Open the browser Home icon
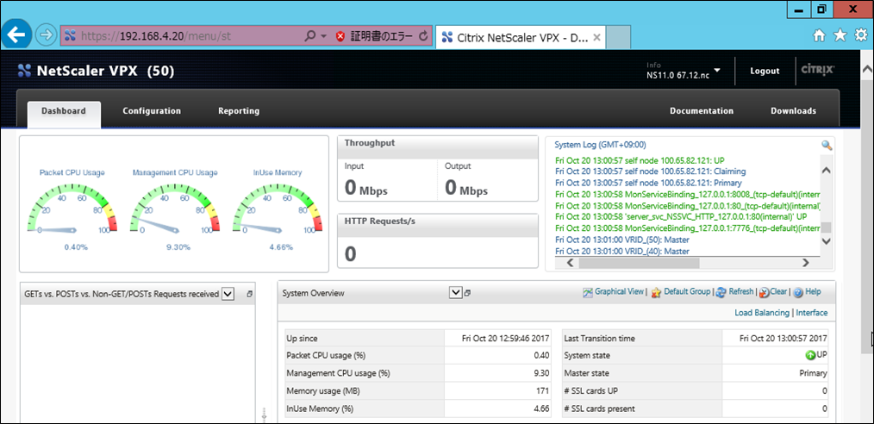The width and height of the screenshot is (874, 424). click(820, 36)
